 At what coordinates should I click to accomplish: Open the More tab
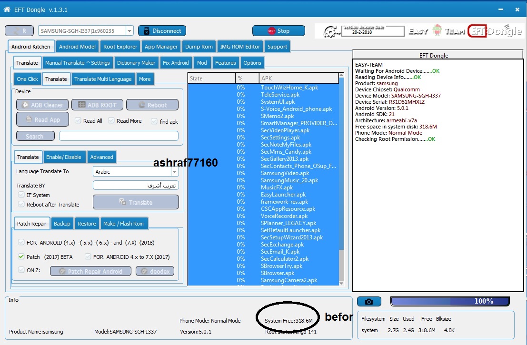coord(145,79)
